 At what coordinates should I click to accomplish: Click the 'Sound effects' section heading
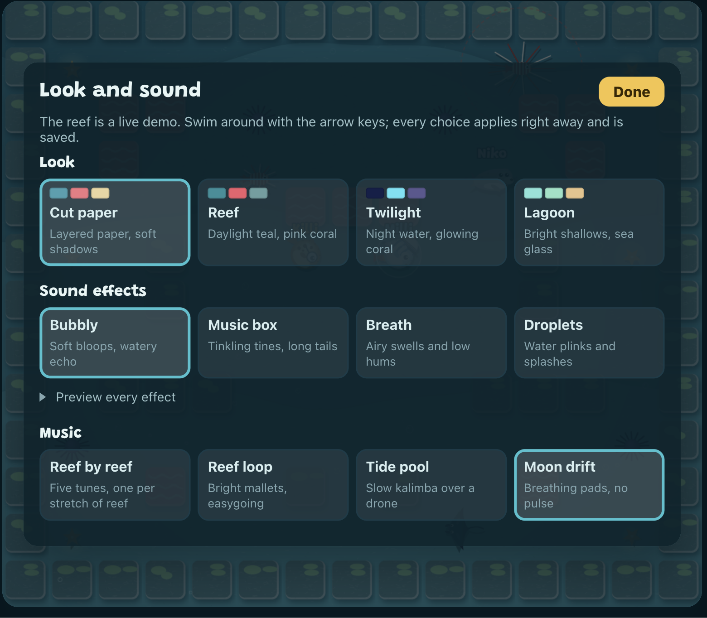[93, 290]
